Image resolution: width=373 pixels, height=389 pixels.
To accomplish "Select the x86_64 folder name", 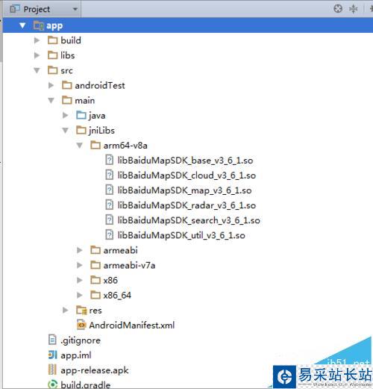I will (117, 296).
